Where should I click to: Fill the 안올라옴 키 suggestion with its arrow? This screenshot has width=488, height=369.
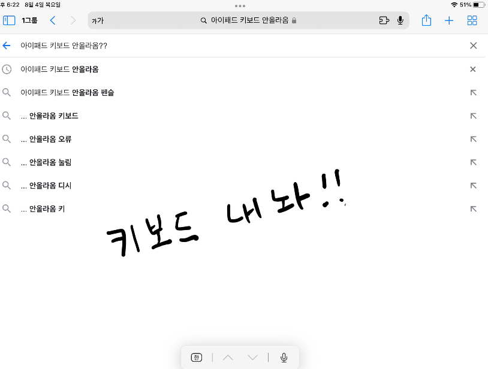474,209
